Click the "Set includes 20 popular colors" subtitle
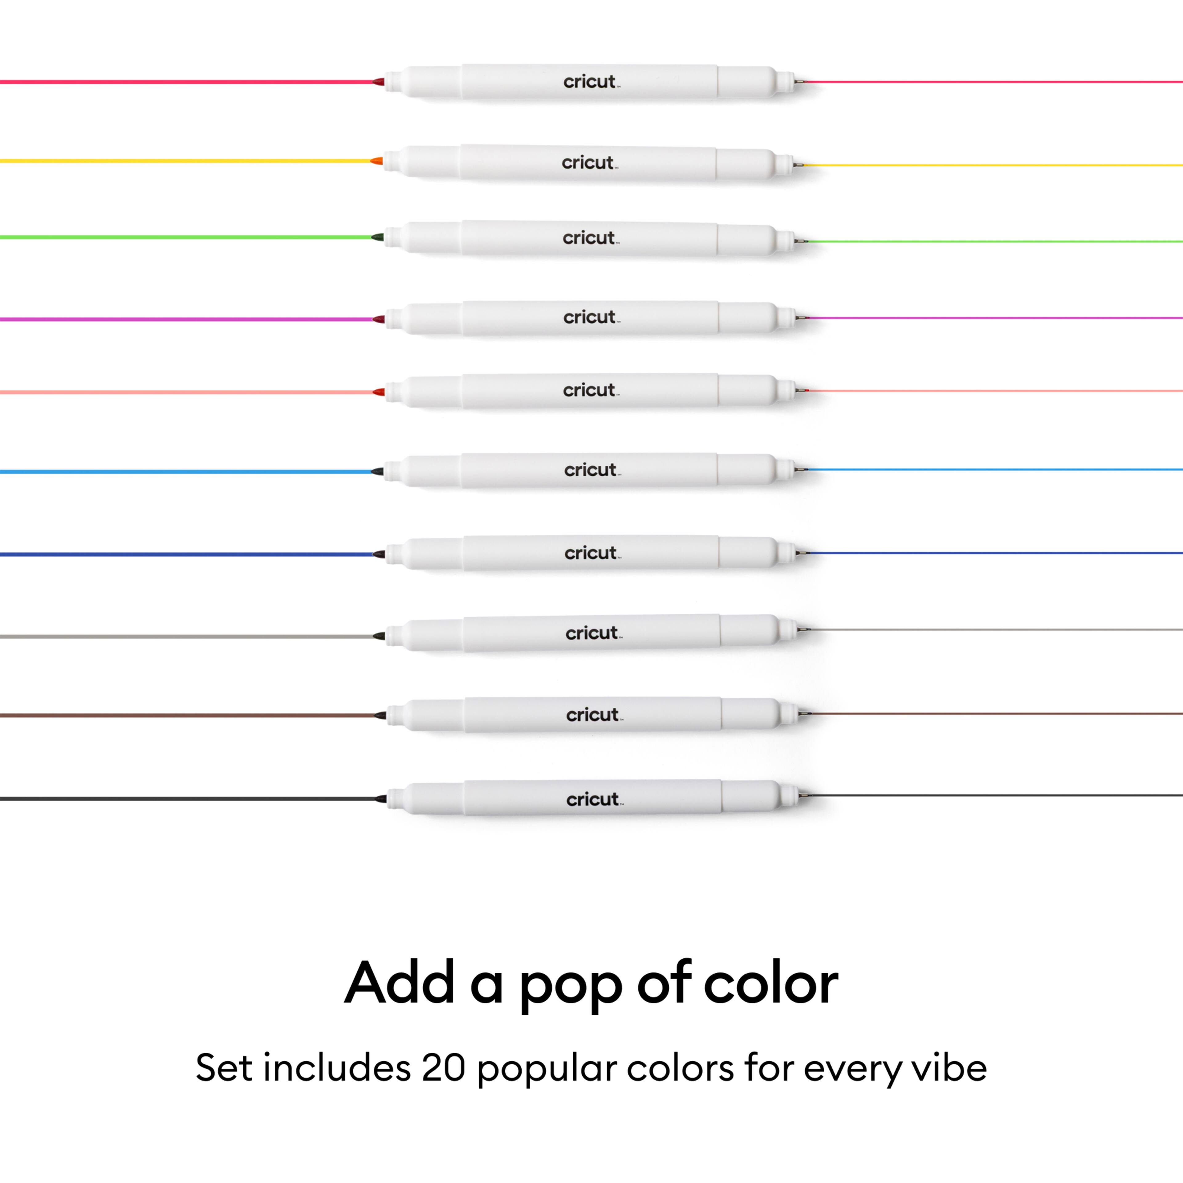Viewport: 1183px width, 1183px height. point(591,1068)
